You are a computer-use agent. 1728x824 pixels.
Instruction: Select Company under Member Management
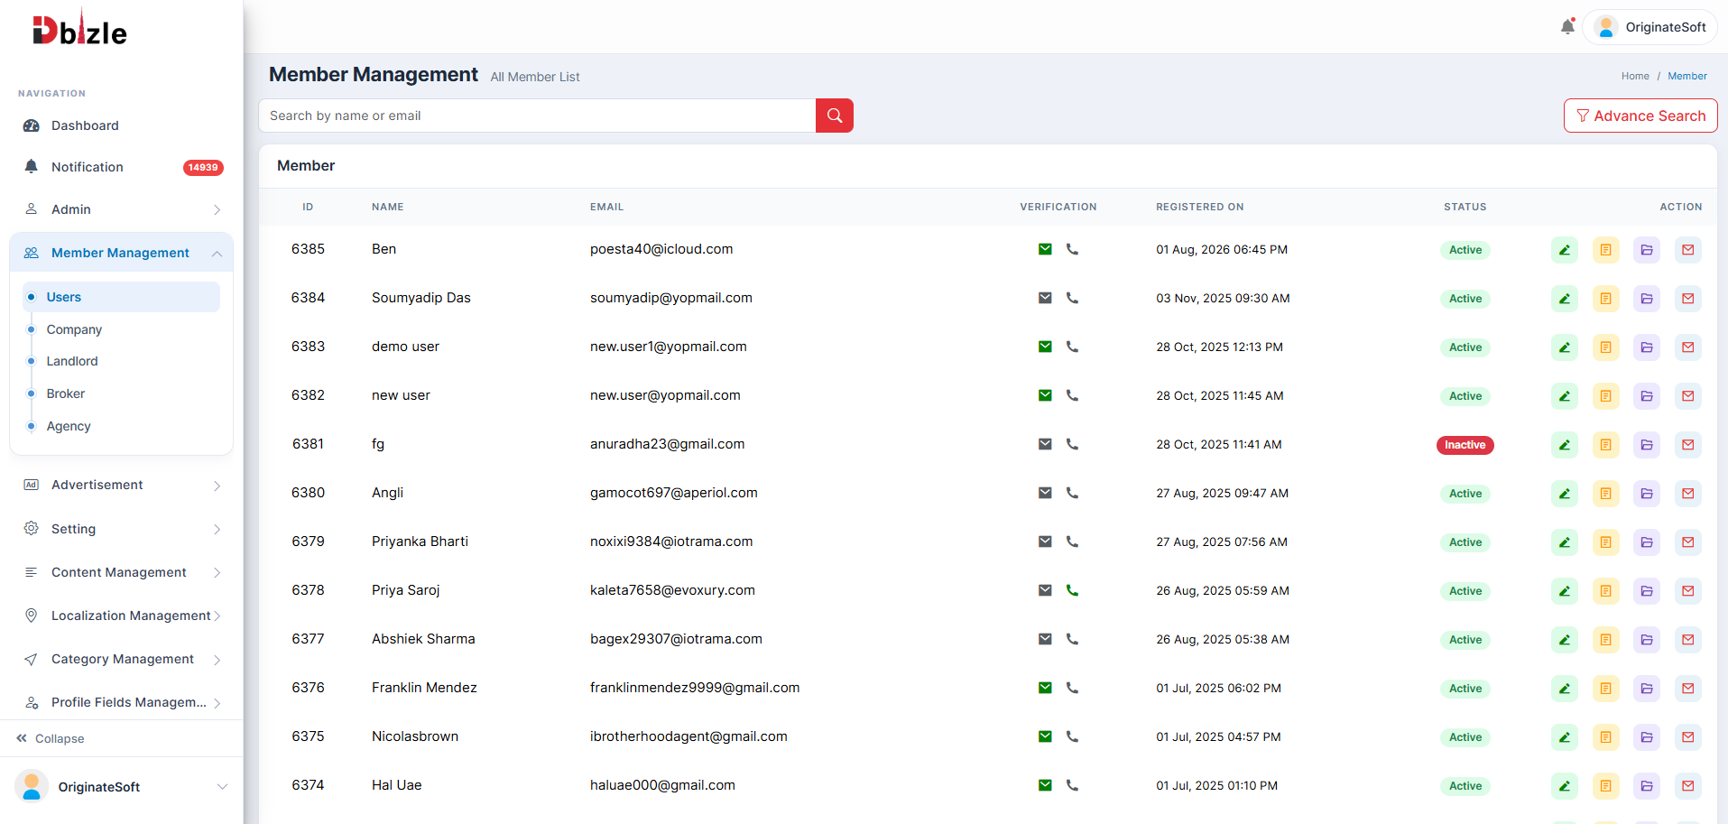pyautogui.click(x=74, y=329)
